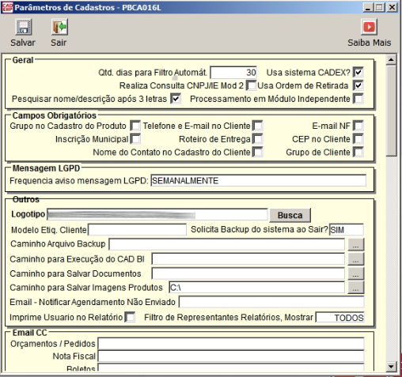Click the Modelo Etiq. Cliente field

(x=137, y=230)
